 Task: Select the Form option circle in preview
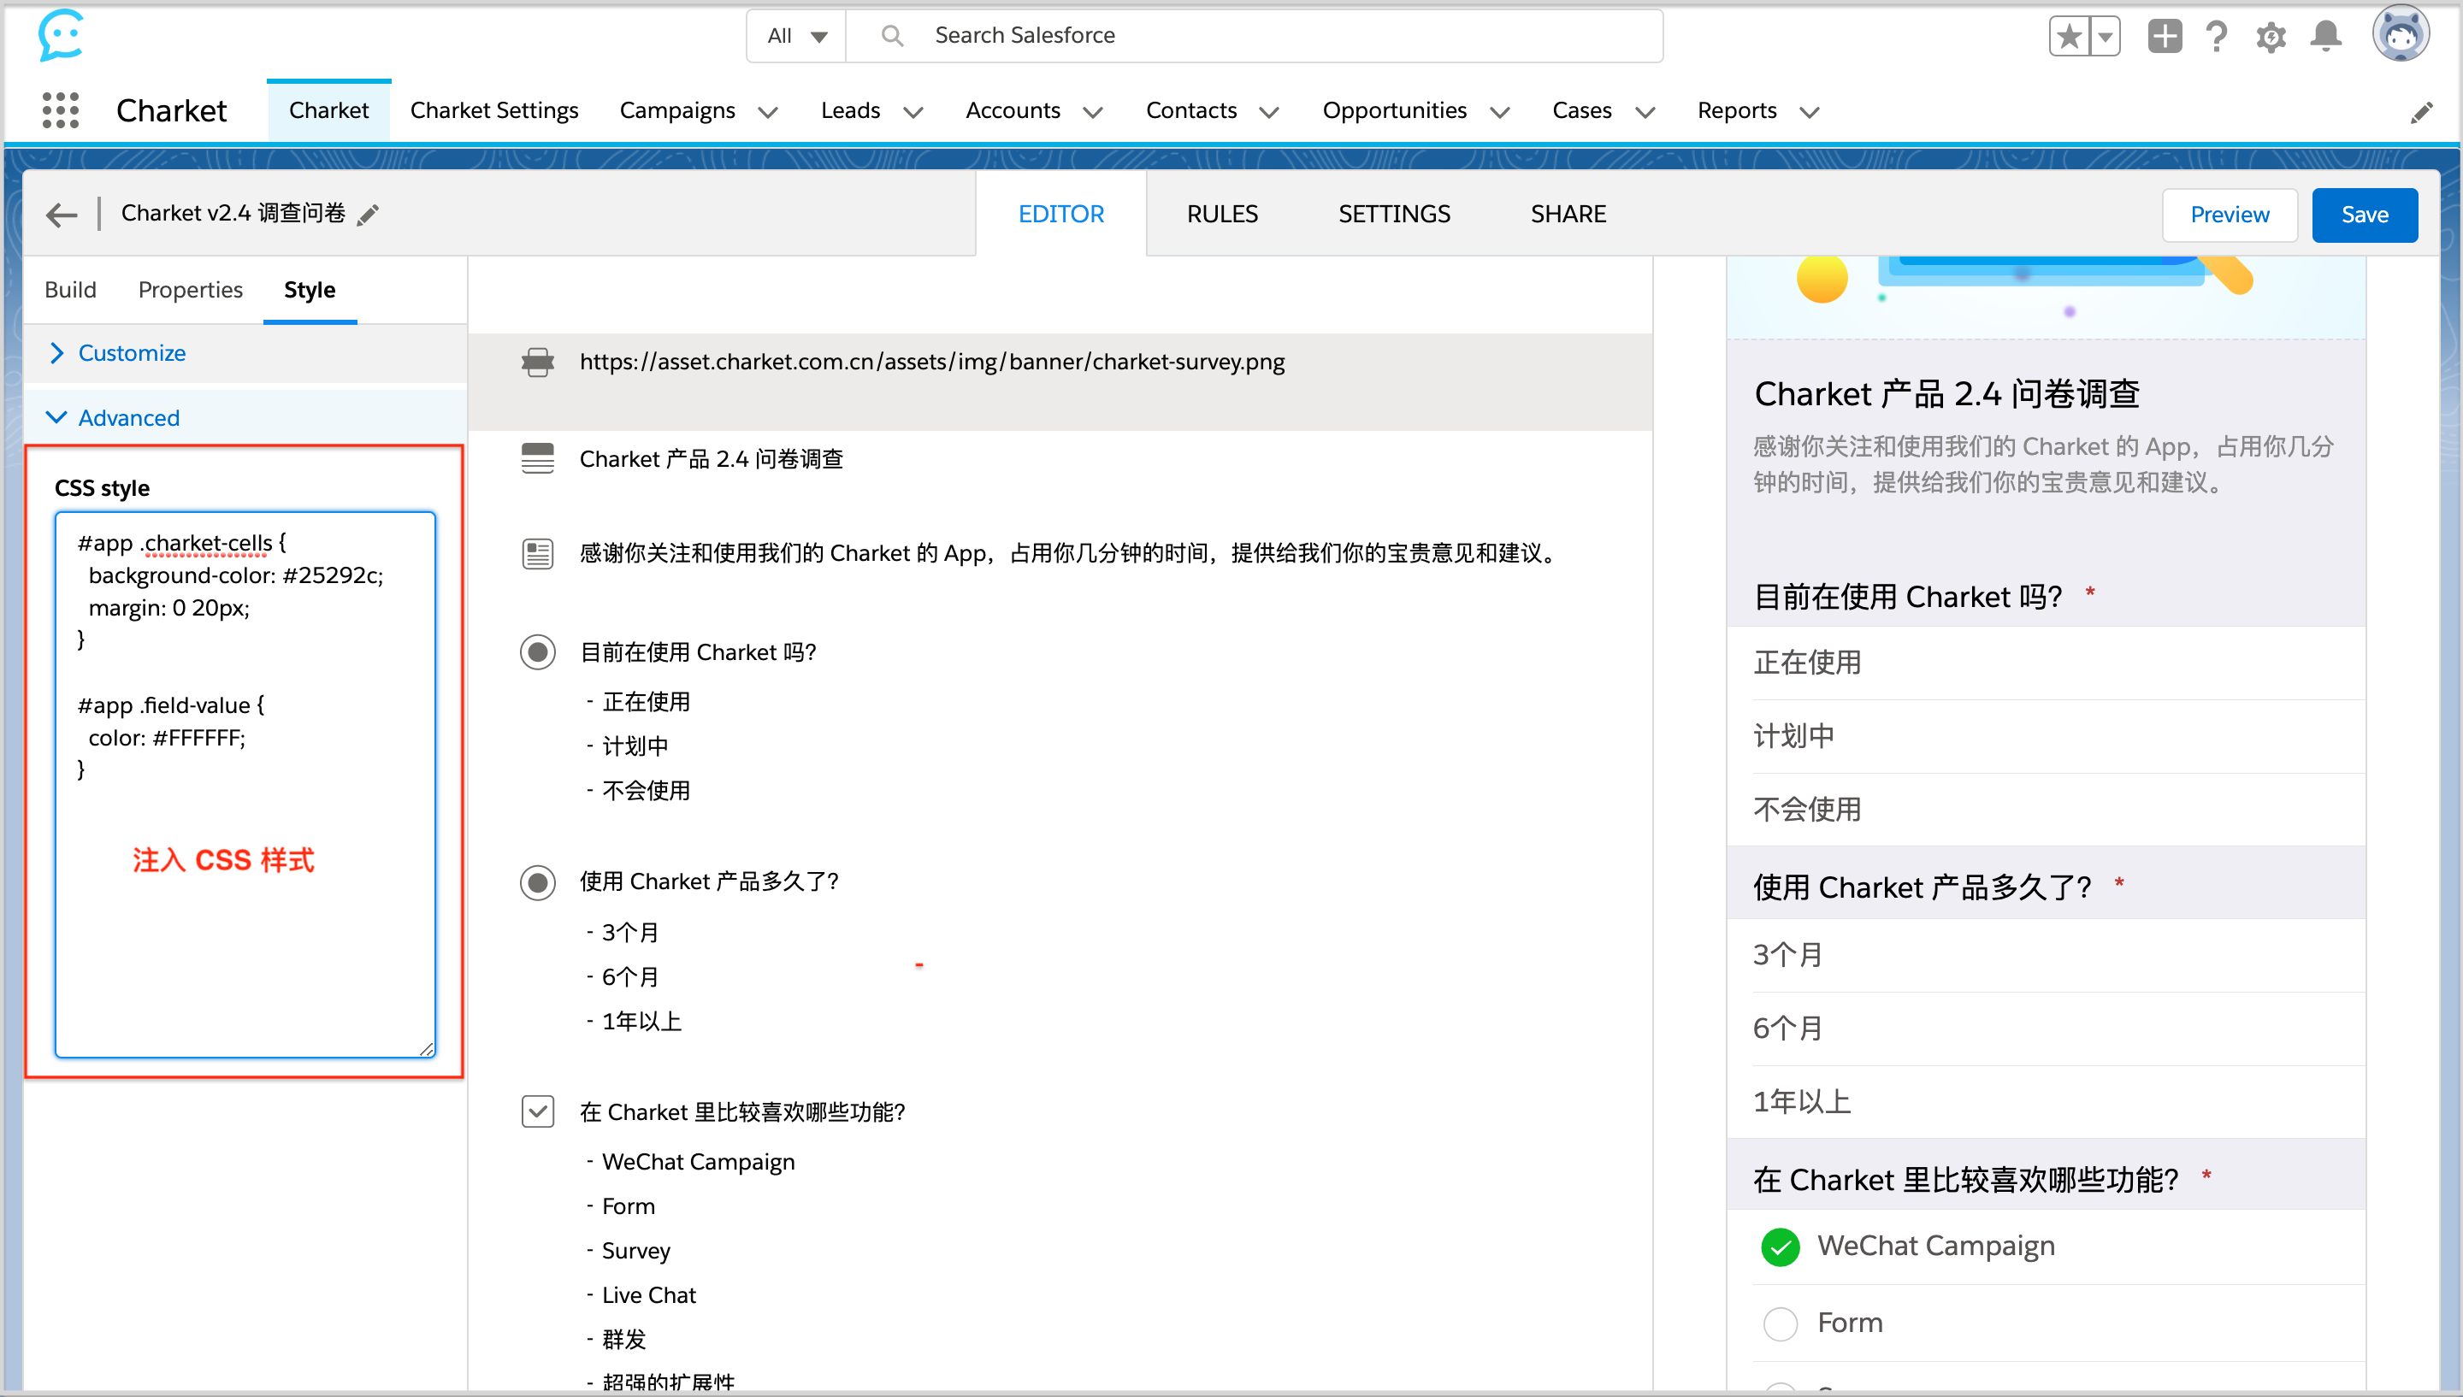click(1780, 1323)
